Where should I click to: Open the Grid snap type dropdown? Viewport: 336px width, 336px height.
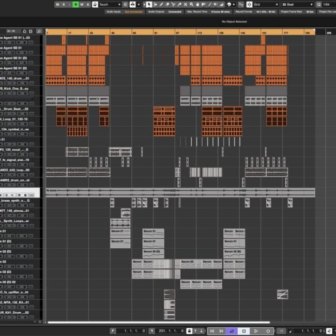(x=265, y=4)
